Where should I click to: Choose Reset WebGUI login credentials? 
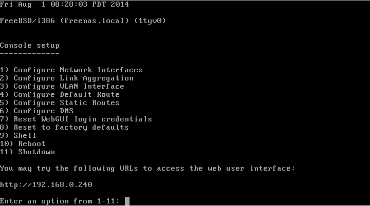76,119
